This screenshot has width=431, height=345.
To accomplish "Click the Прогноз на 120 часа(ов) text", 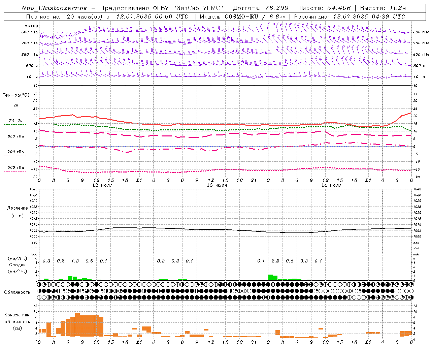I will tap(65, 17).
